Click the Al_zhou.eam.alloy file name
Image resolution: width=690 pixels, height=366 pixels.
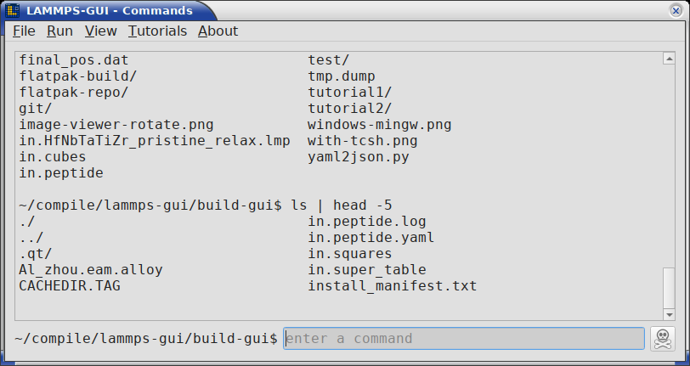point(91,270)
